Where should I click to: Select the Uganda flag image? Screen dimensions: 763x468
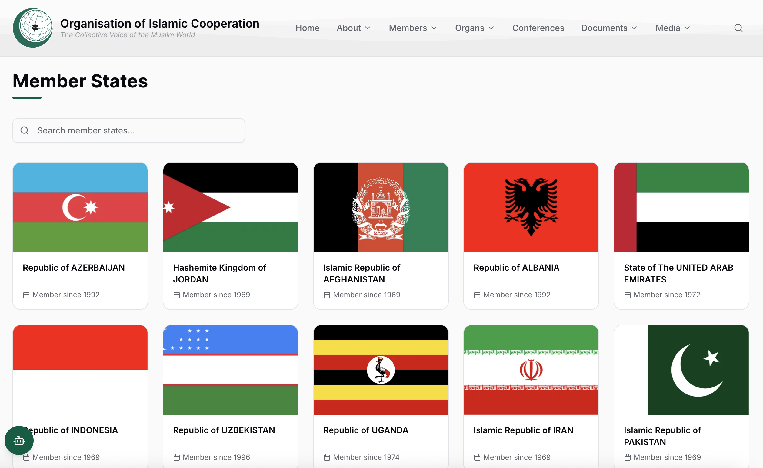click(381, 370)
